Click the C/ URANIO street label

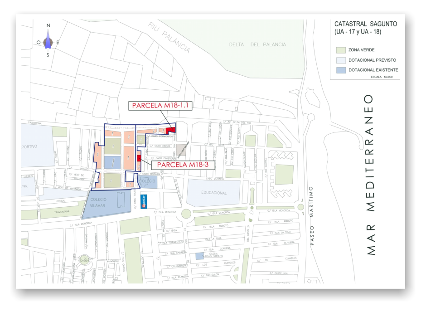pyautogui.click(x=78, y=168)
